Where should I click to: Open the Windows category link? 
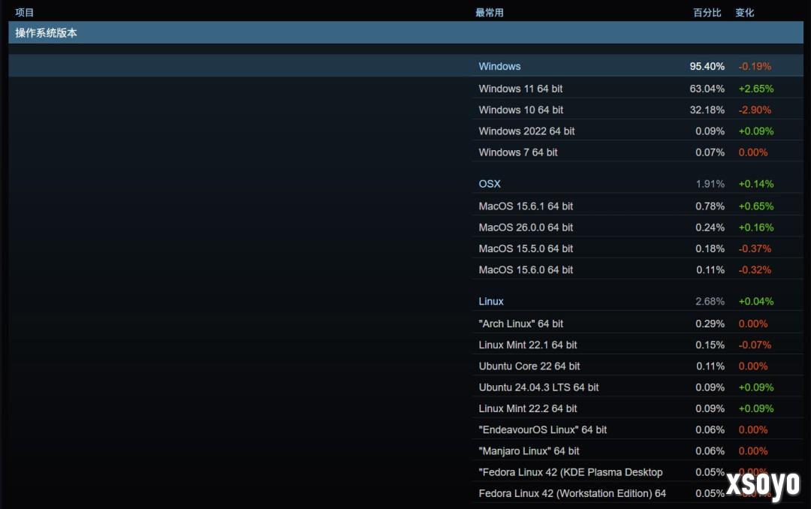pyautogui.click(x=499, y=67)
